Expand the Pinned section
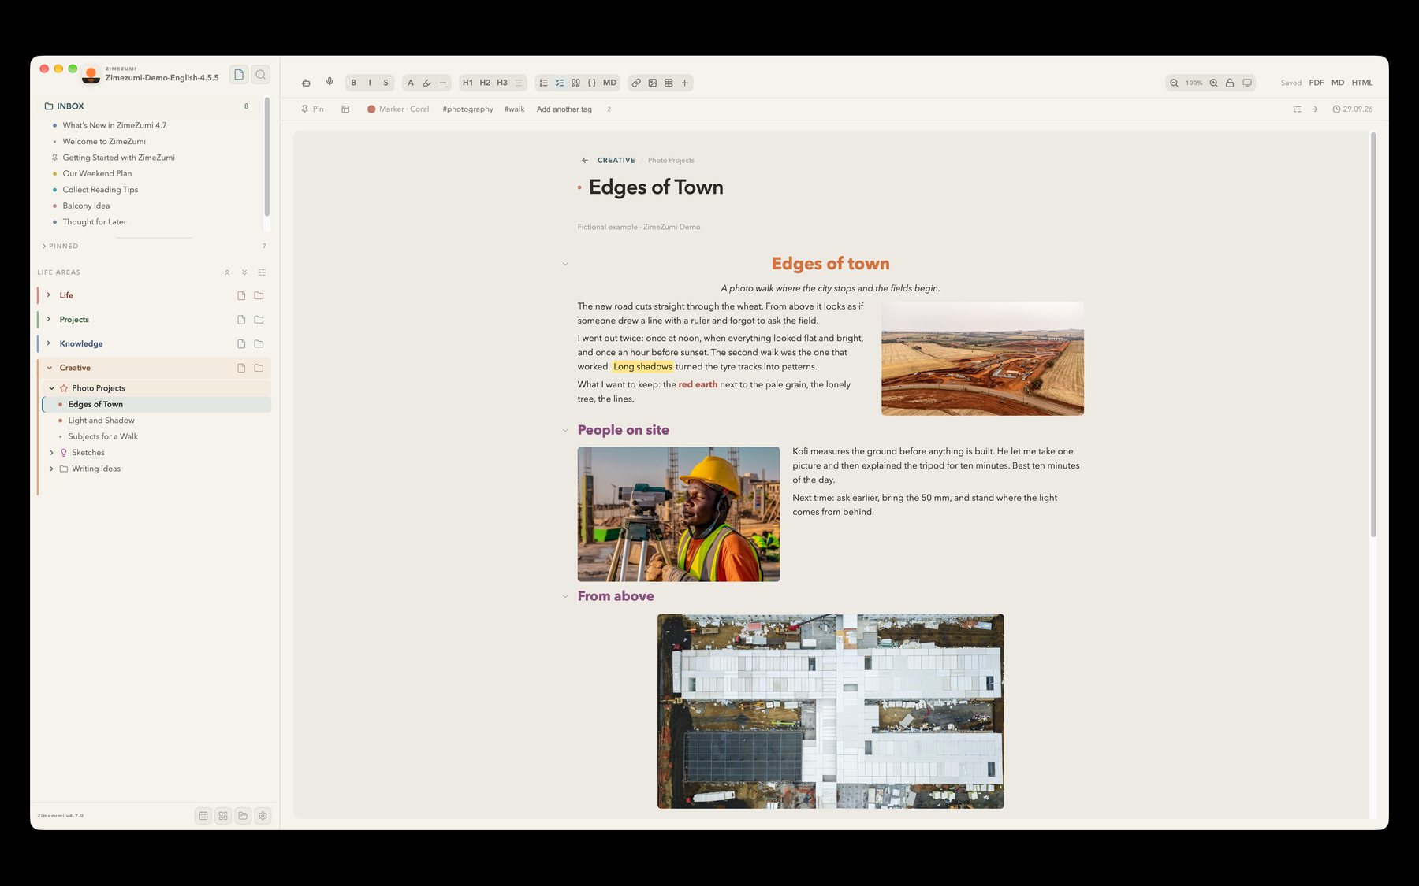This screenshot has width=1419, height=886. [x=44, y=247]
